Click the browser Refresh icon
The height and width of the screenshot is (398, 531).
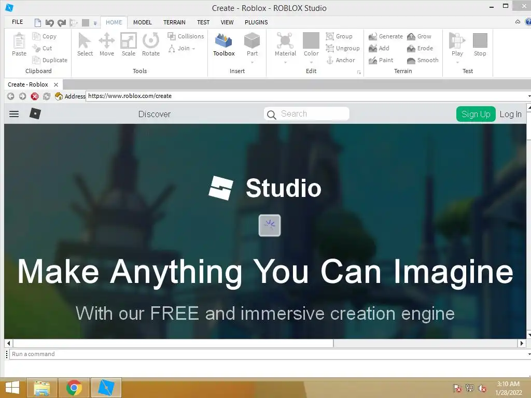pos(46,96)
